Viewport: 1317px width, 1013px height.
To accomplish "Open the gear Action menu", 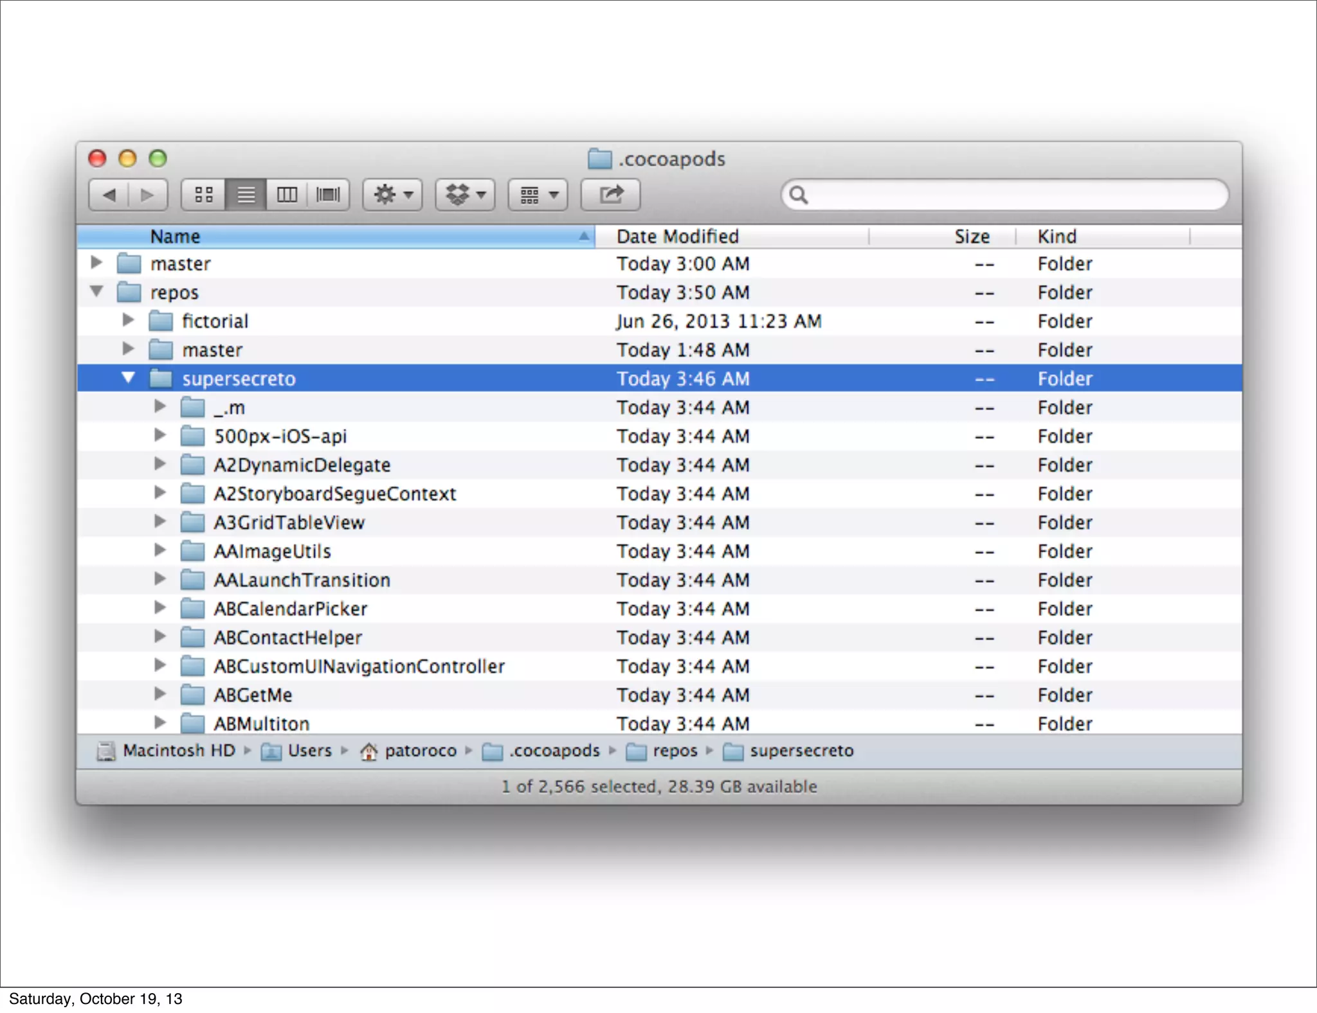I will point(393,195).
